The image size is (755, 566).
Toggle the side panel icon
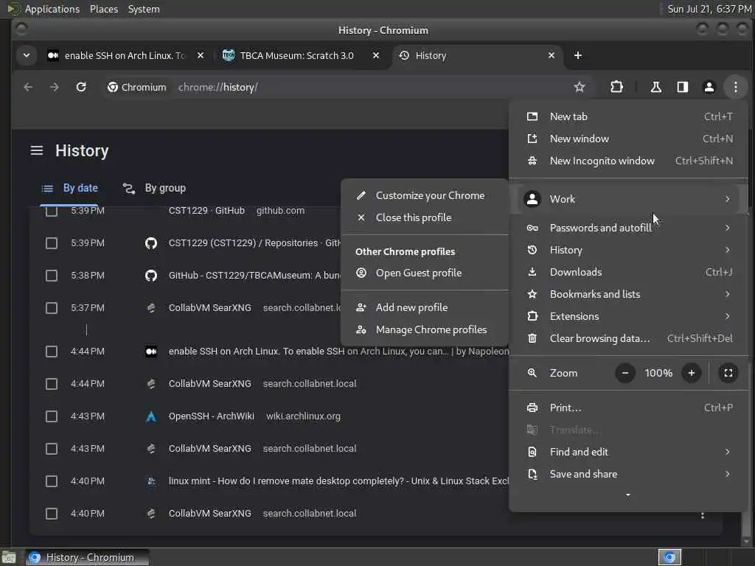[x=682, y=87]
